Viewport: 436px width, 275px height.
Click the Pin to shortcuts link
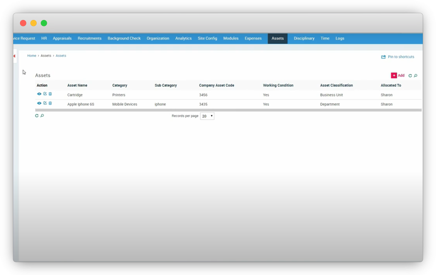(x=398, y=57)
